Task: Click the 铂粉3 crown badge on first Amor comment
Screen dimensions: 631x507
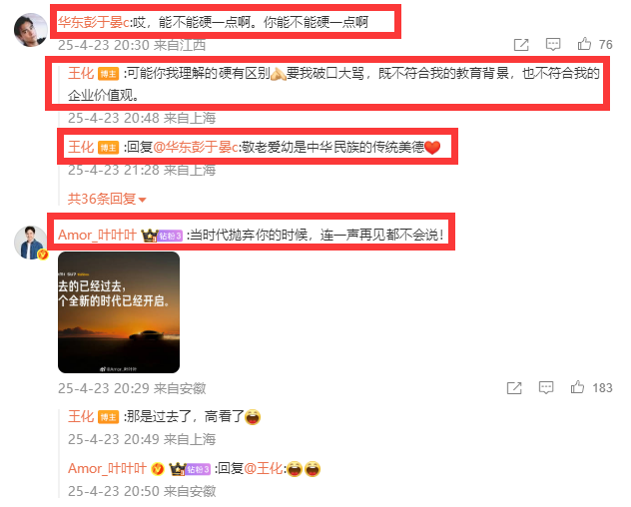Action: (162, 235)
